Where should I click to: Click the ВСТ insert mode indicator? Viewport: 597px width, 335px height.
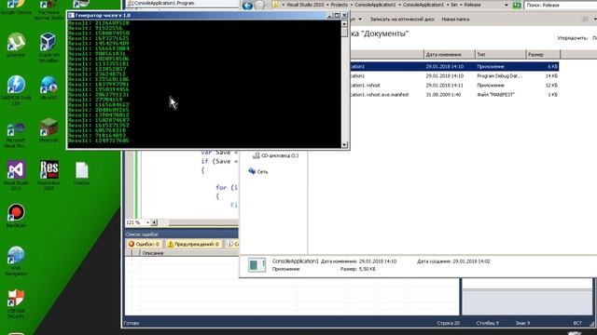577,323
